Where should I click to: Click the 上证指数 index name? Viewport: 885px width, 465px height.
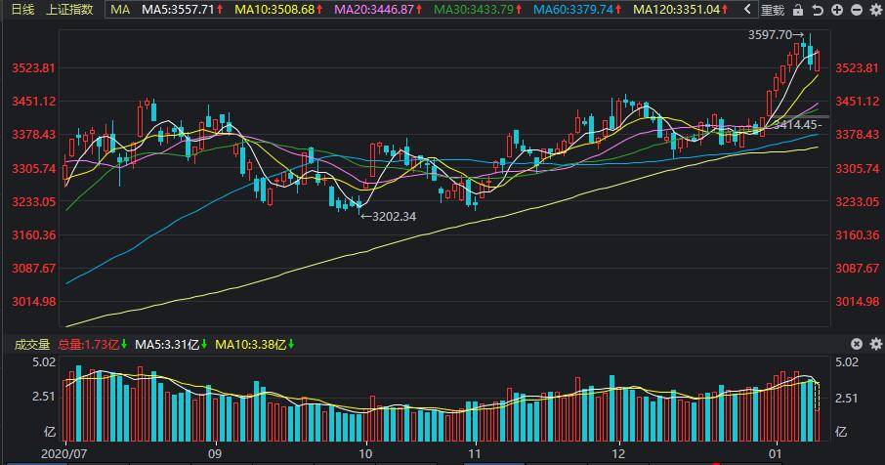[70, 10]
